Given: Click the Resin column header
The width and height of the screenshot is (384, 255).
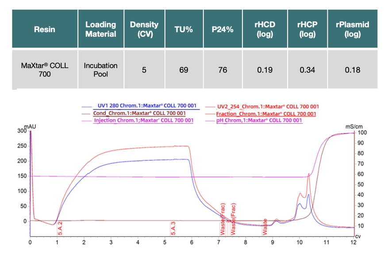Looking at the screenshot, I should pos(45,30).
